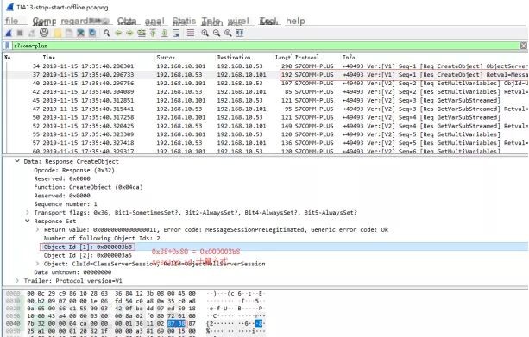This screenshot has height=337, width=529.
Task: Select Data unknown: 00000000 field
Action: [x=72, y=272]
